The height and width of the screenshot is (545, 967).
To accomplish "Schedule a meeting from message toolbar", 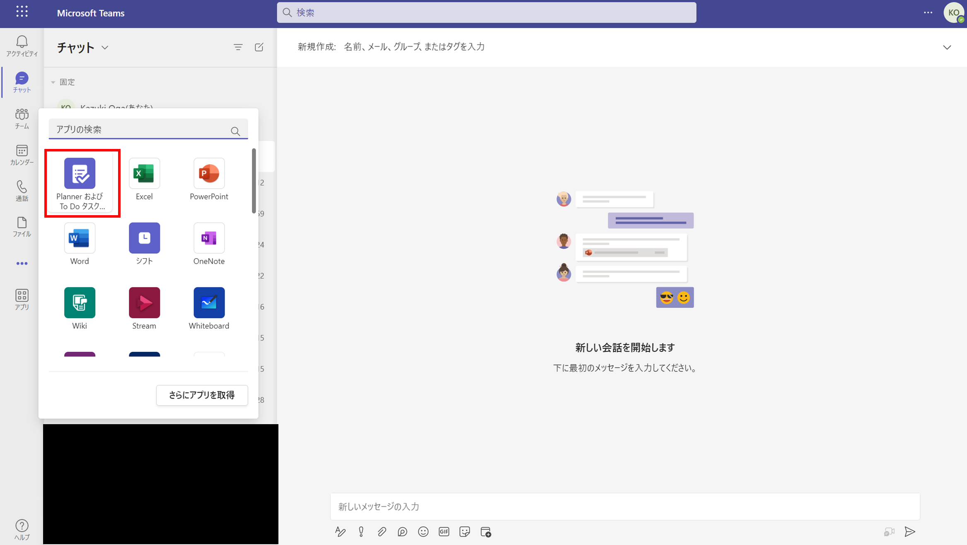I will (x=486, y=532).
